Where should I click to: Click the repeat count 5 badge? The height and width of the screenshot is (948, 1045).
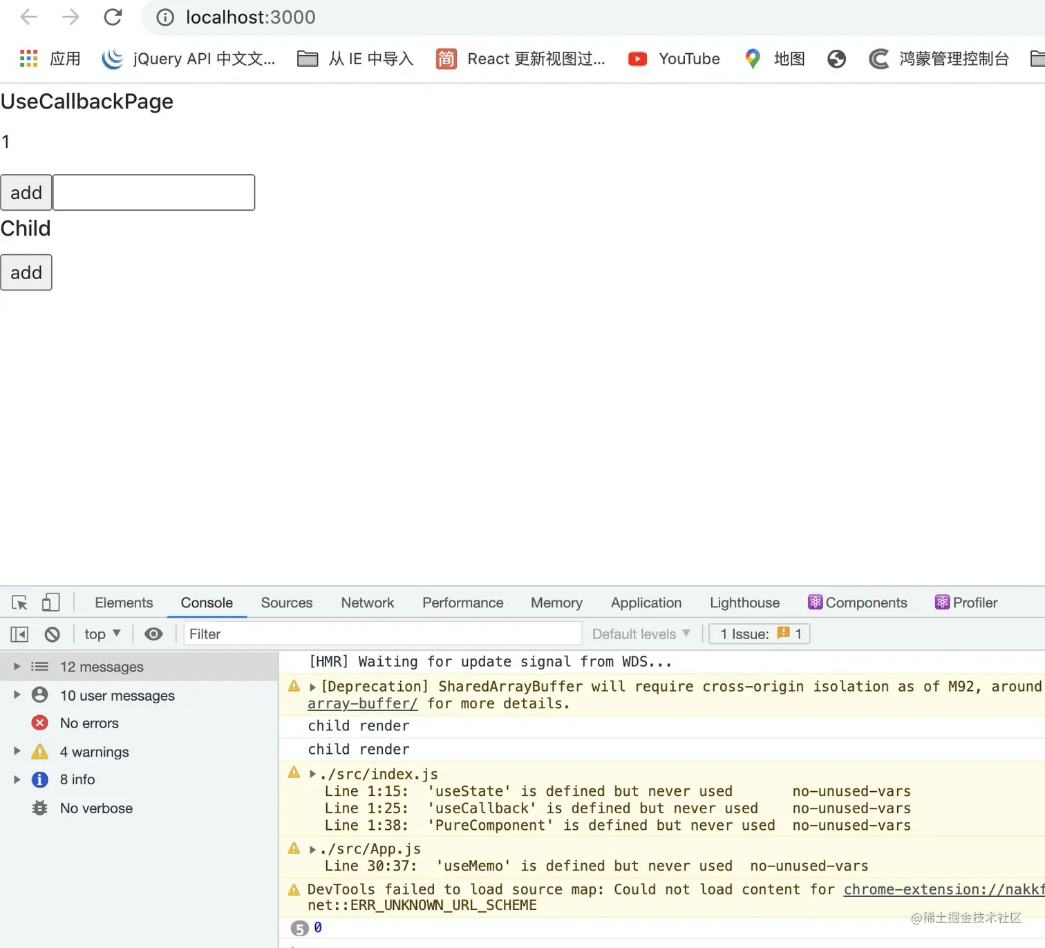(x=299, y=928)
